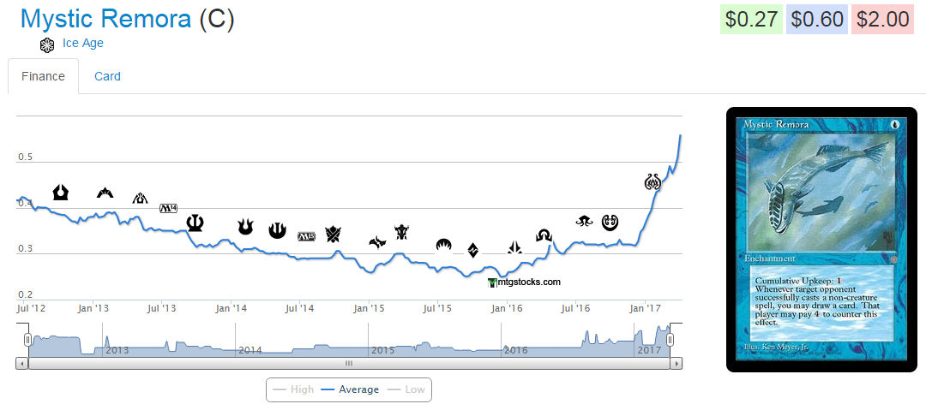This screenshot has height=410, width=926.
Task: Open the Ice Age set link
Action: click(x=83, y=43)
